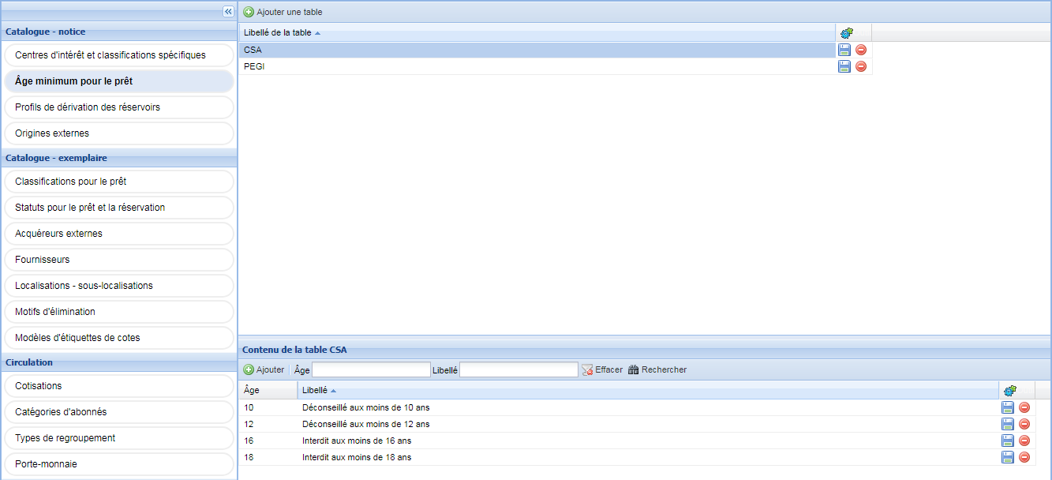This screenshot has width=1052, height=480.
Task: Save the 'Interdit aux moins de 16 ans' row
Action: pos(1008,441)
